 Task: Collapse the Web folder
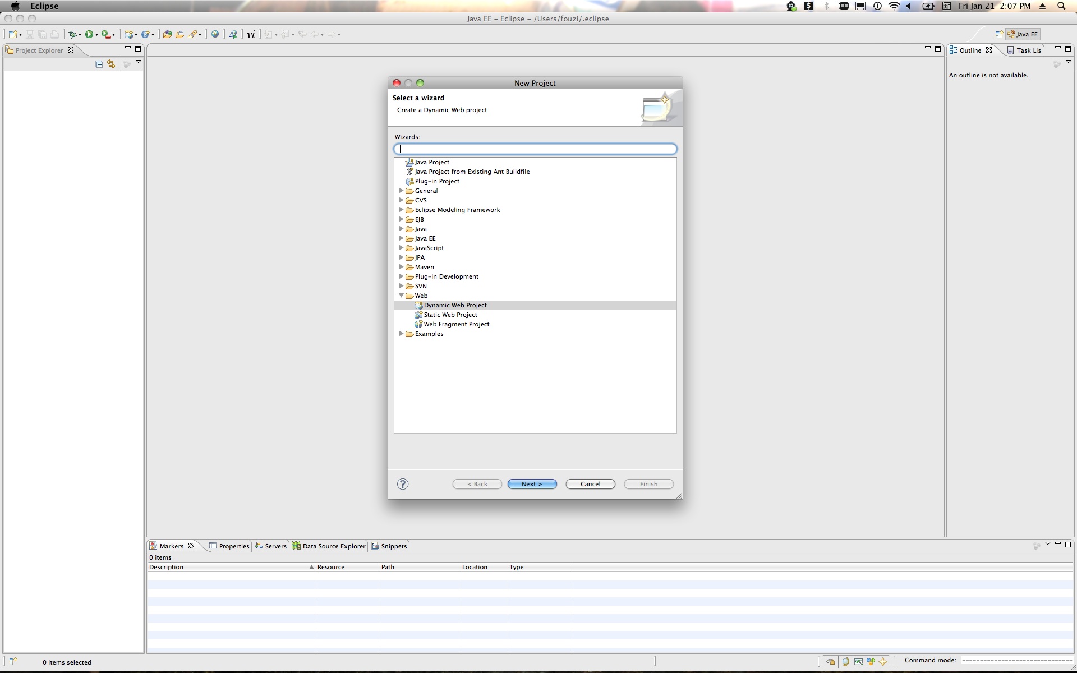tap(401, 296)
